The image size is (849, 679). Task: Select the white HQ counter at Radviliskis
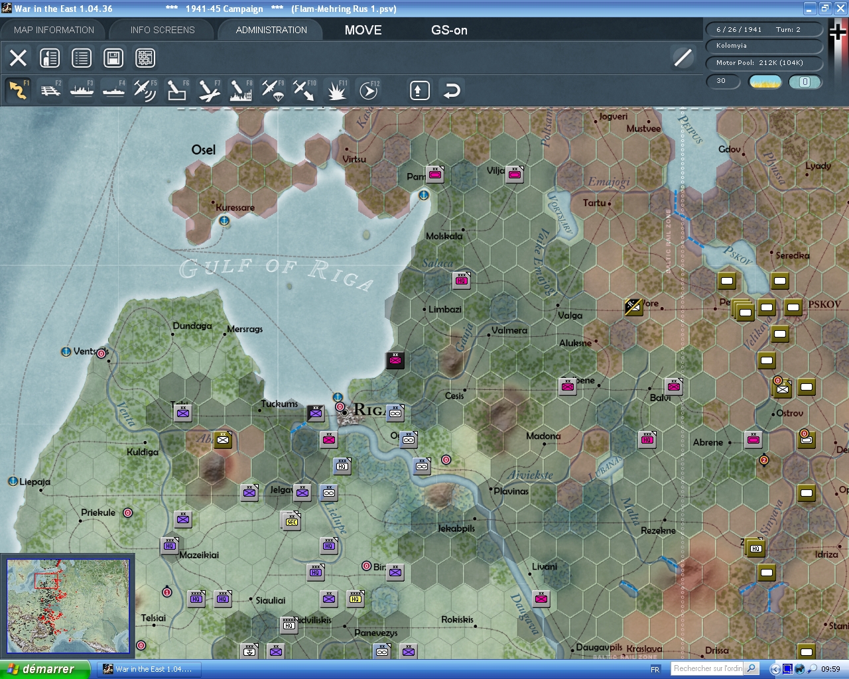pos(289,625)
